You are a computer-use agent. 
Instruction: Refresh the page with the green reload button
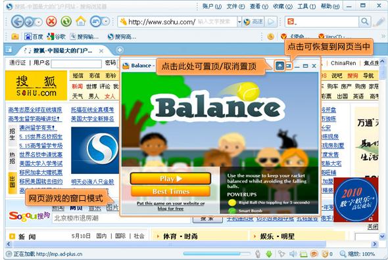click(66, 22)
